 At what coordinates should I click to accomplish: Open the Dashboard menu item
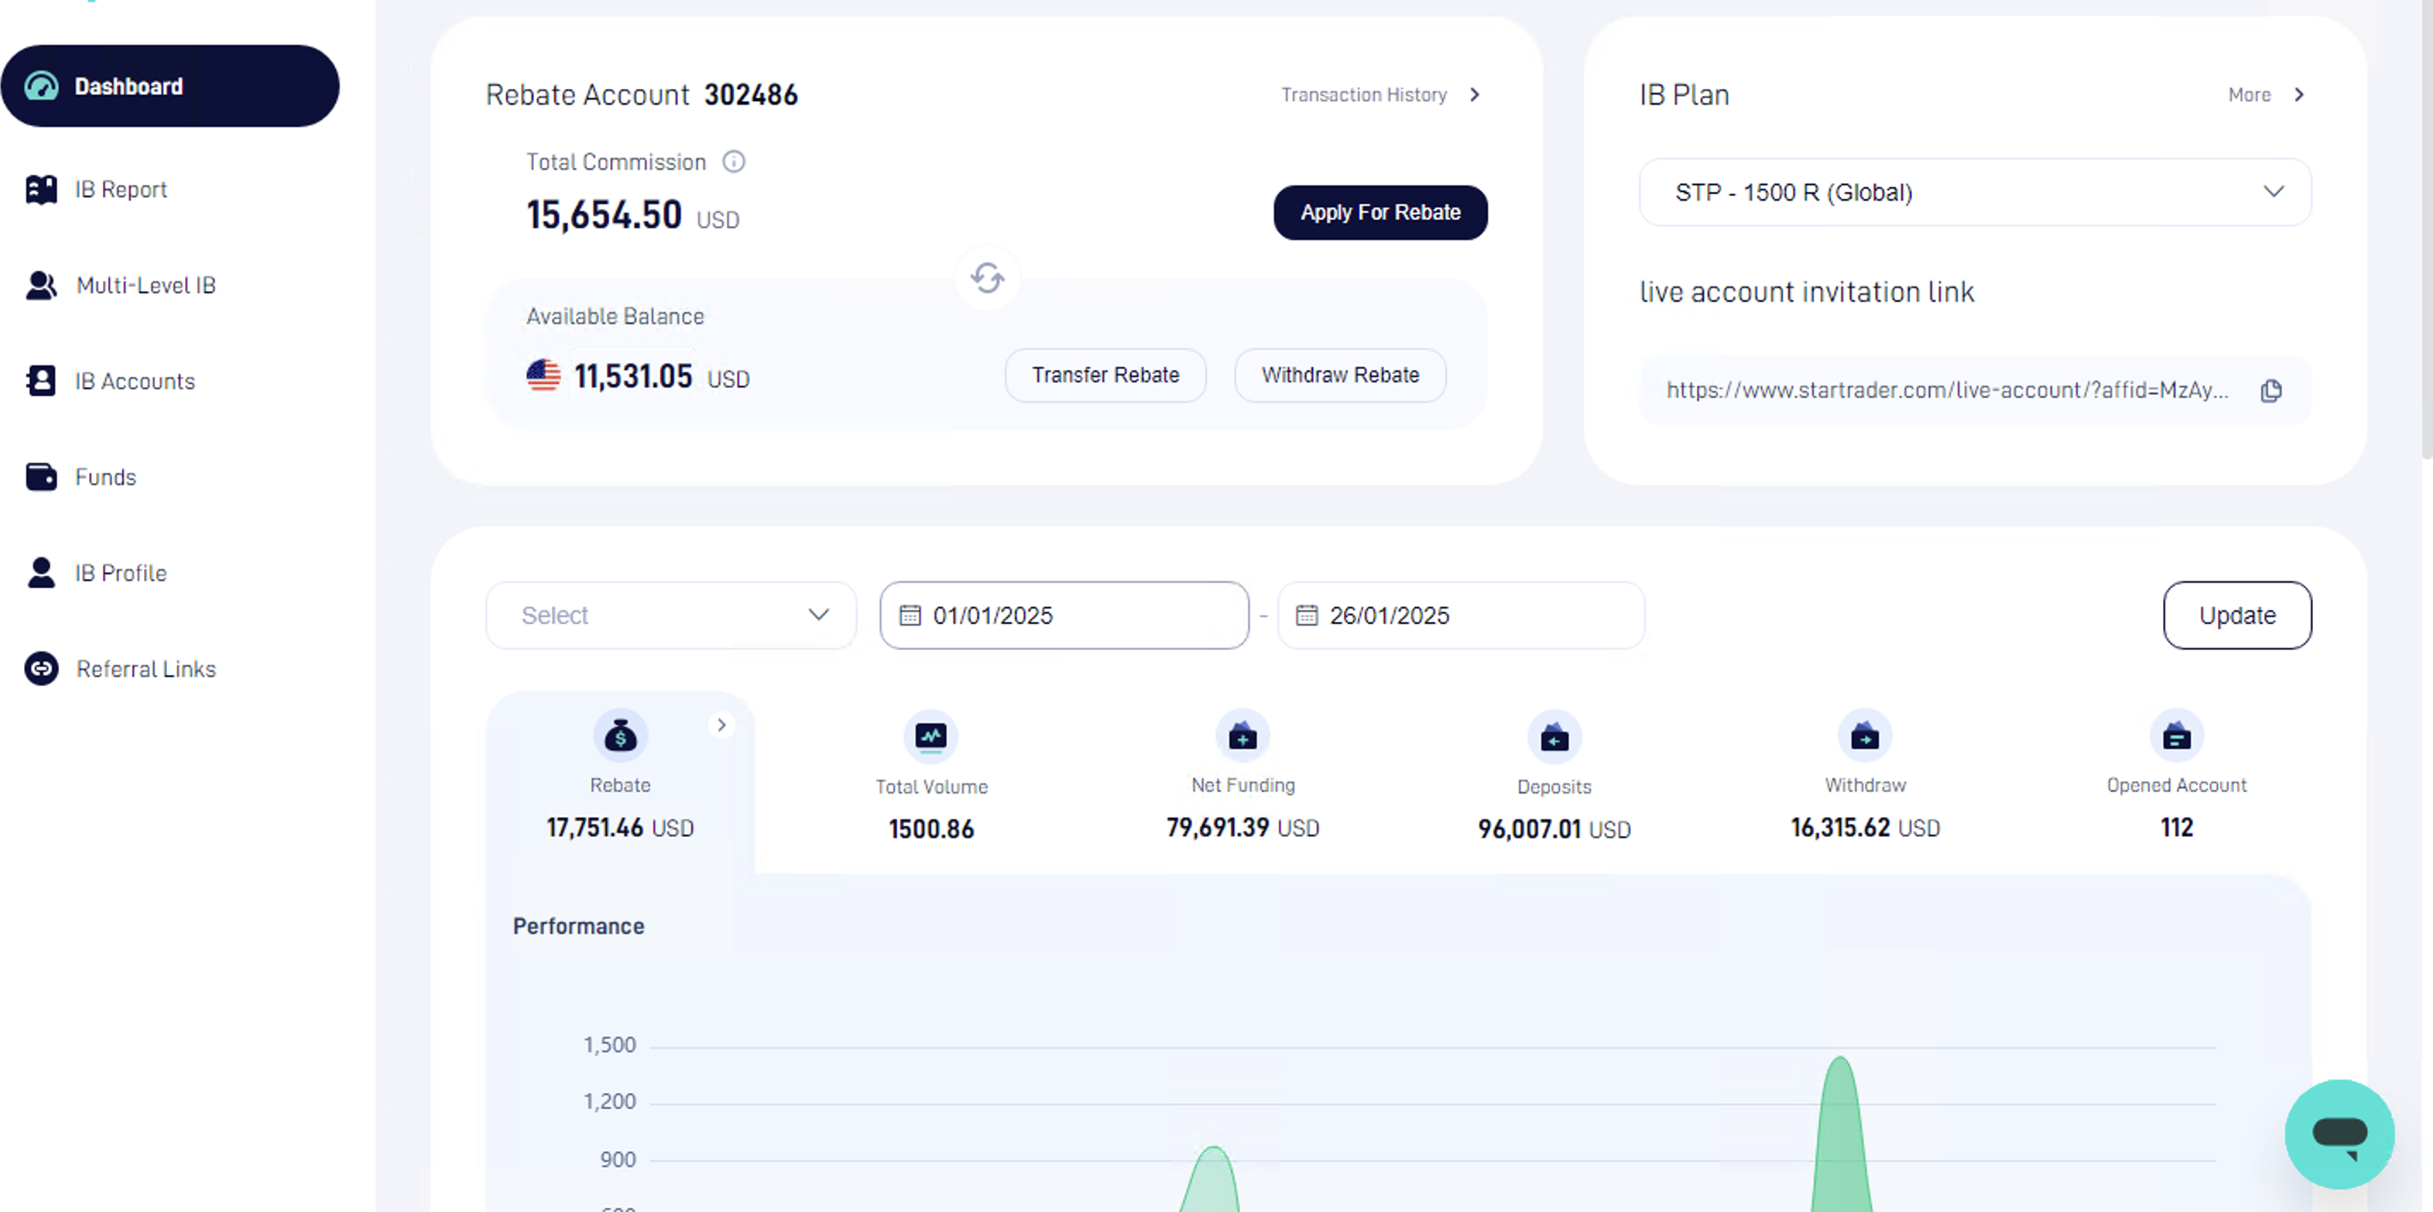tap(170, 86)
